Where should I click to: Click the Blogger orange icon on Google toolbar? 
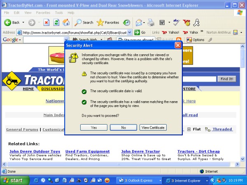point(179,39)
